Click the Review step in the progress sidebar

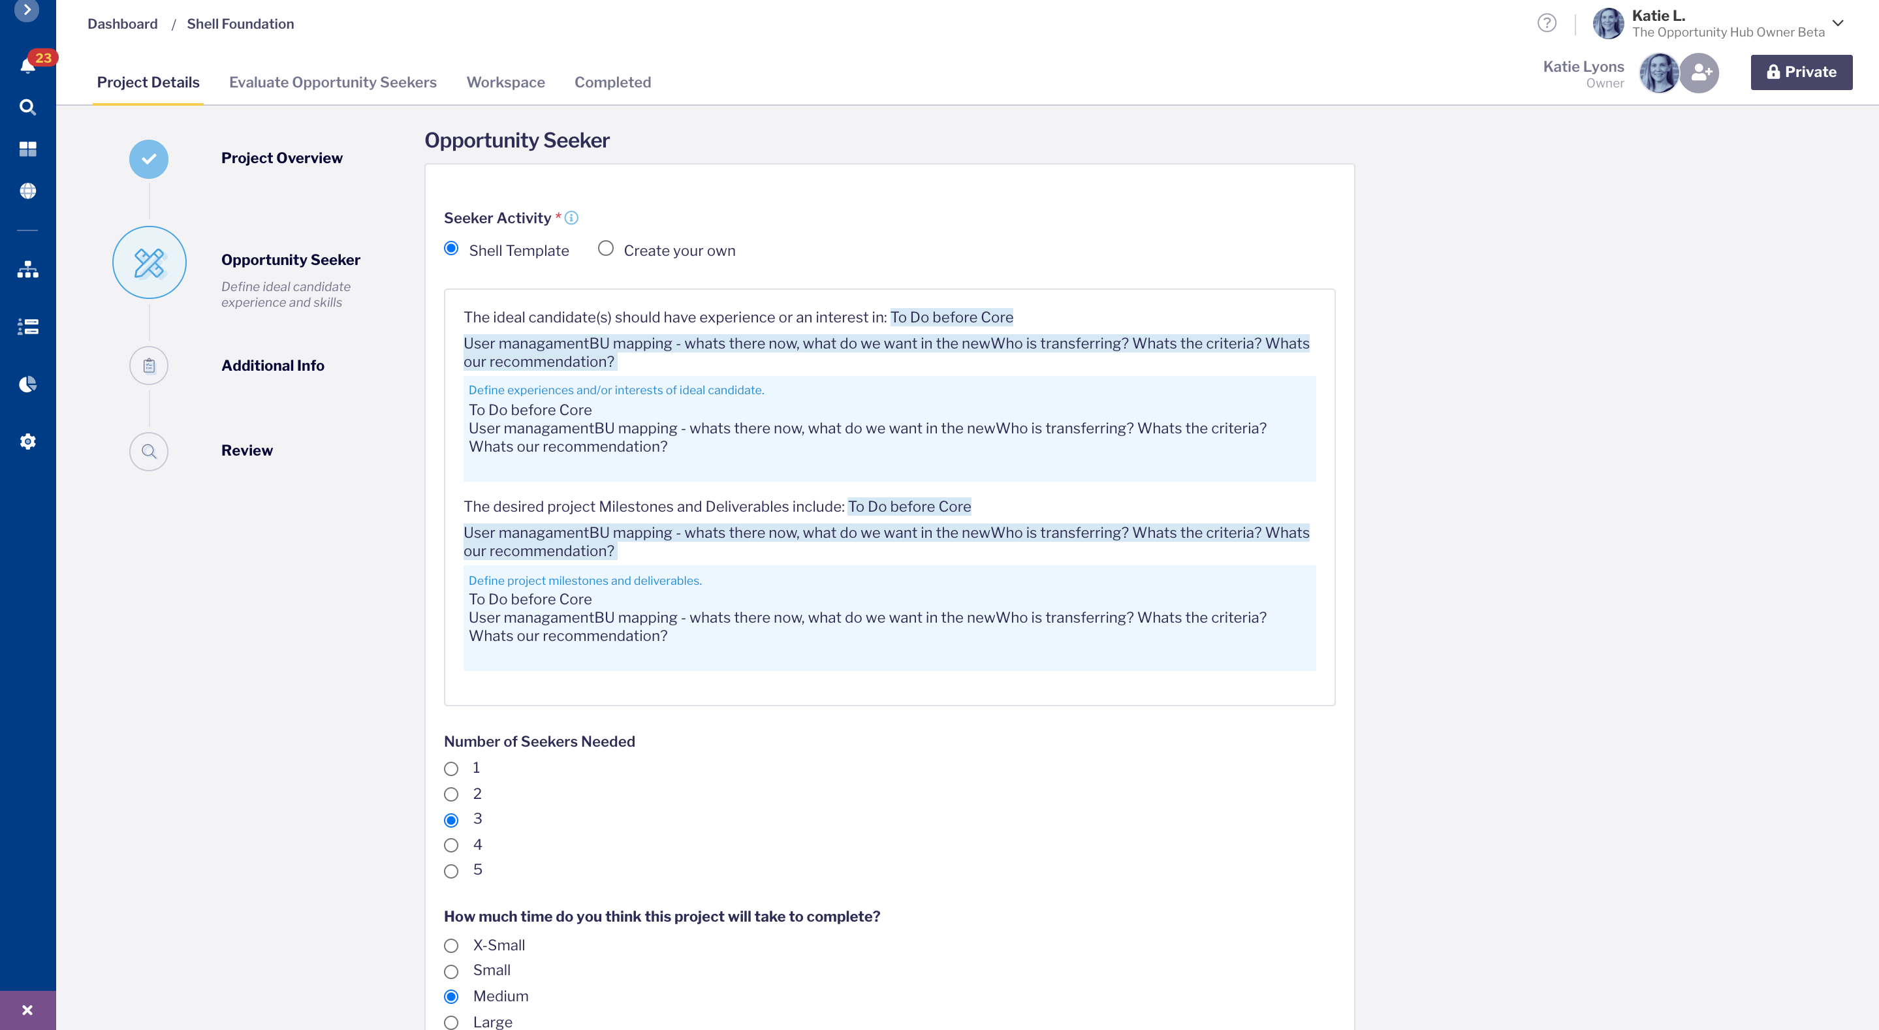point(247,450)
